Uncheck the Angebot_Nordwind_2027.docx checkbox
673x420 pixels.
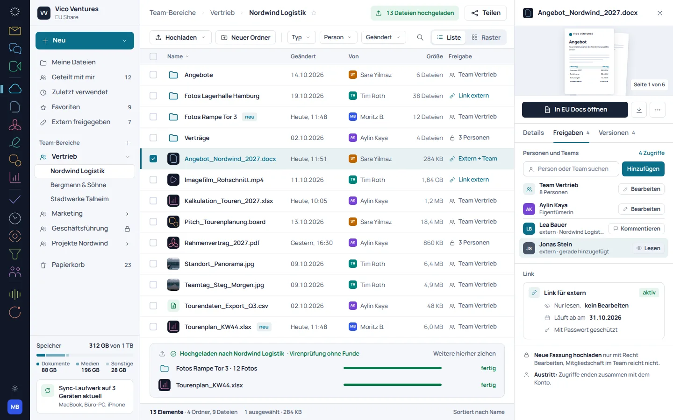[153, 159]
